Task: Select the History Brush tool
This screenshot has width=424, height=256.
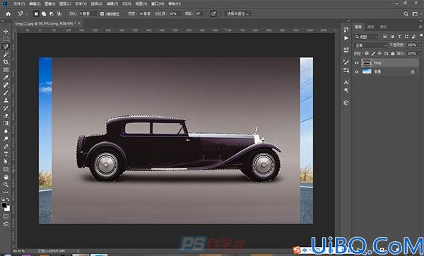Action: pos(6,108)
